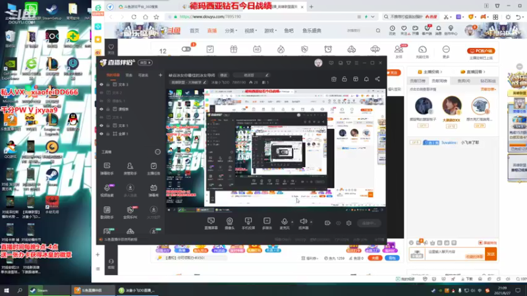Expand the 游戏 games dropdown
Viewport: 527px width, 296px height.
(270, 30)
